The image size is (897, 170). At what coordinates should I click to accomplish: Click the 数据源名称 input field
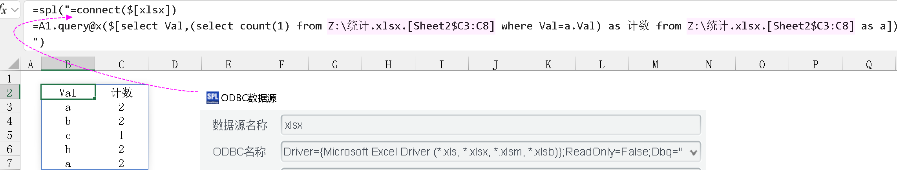coord(491,125)
